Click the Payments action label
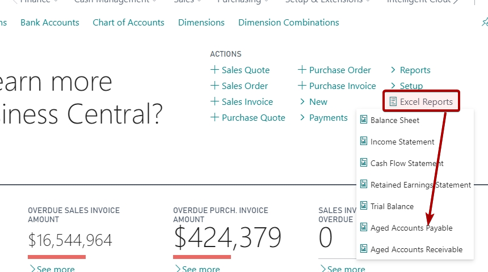 (x=328, y=117)
